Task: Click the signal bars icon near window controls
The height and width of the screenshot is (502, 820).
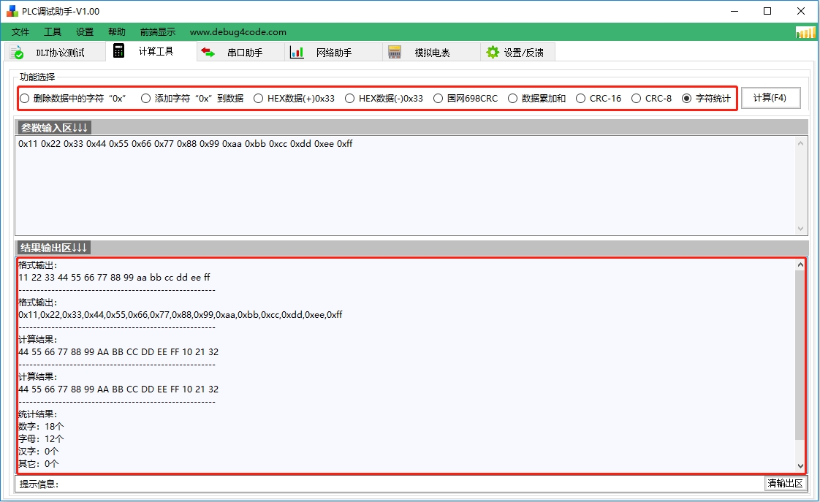Action: 804,32
